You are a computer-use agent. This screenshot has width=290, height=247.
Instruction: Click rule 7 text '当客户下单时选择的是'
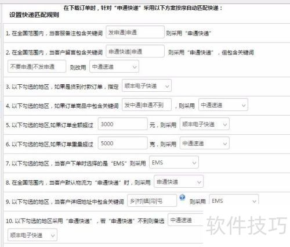pos(81,163)
